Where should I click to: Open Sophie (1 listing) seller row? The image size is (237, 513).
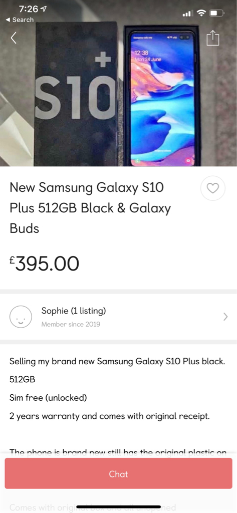pyautogui.click(x=118, y=317)
